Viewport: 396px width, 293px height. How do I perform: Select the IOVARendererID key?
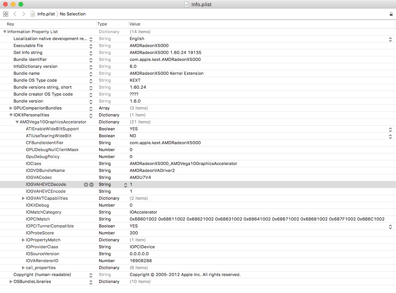(x=42, y=261)
